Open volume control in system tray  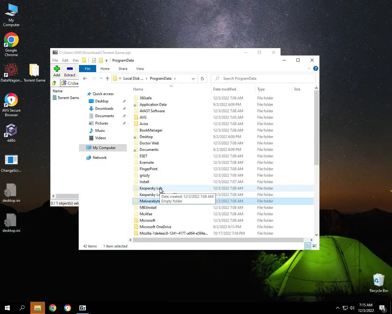click(352, 308)
